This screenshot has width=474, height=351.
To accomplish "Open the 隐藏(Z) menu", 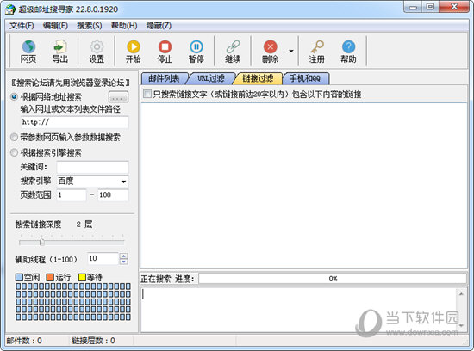I will [x=159, y=26].
